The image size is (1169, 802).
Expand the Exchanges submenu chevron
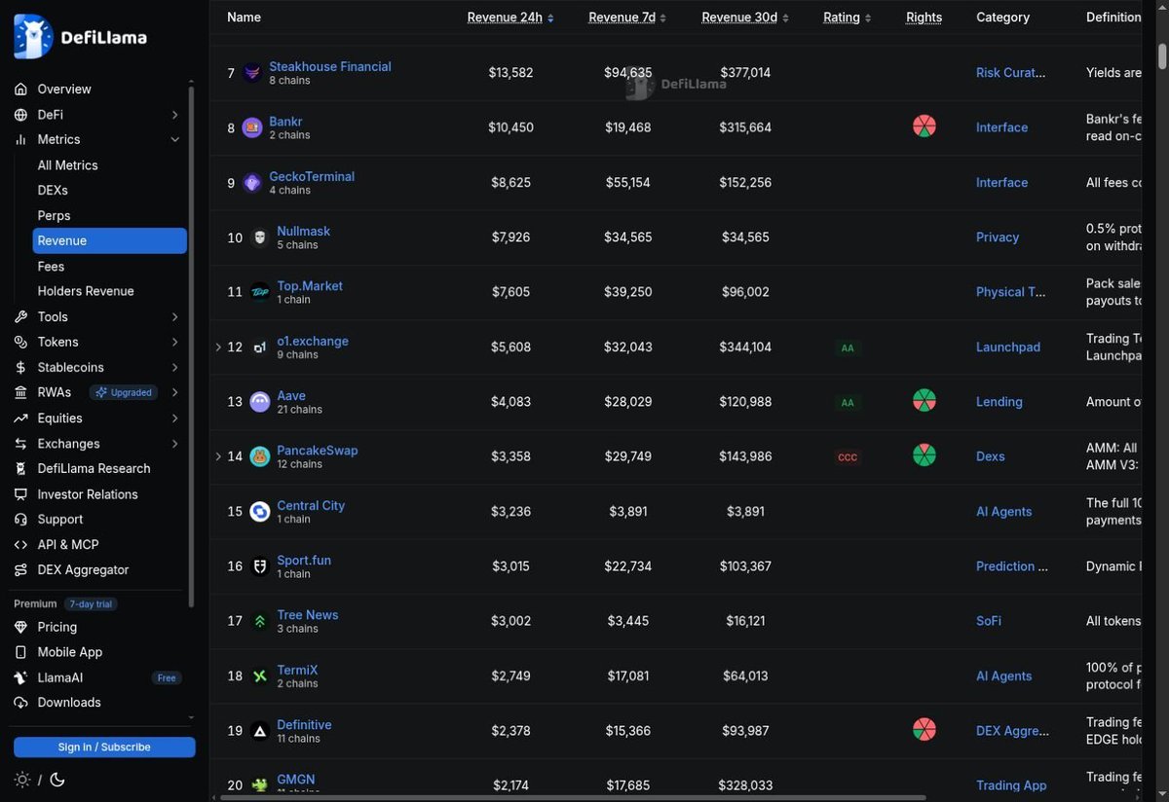coord(175,443)
